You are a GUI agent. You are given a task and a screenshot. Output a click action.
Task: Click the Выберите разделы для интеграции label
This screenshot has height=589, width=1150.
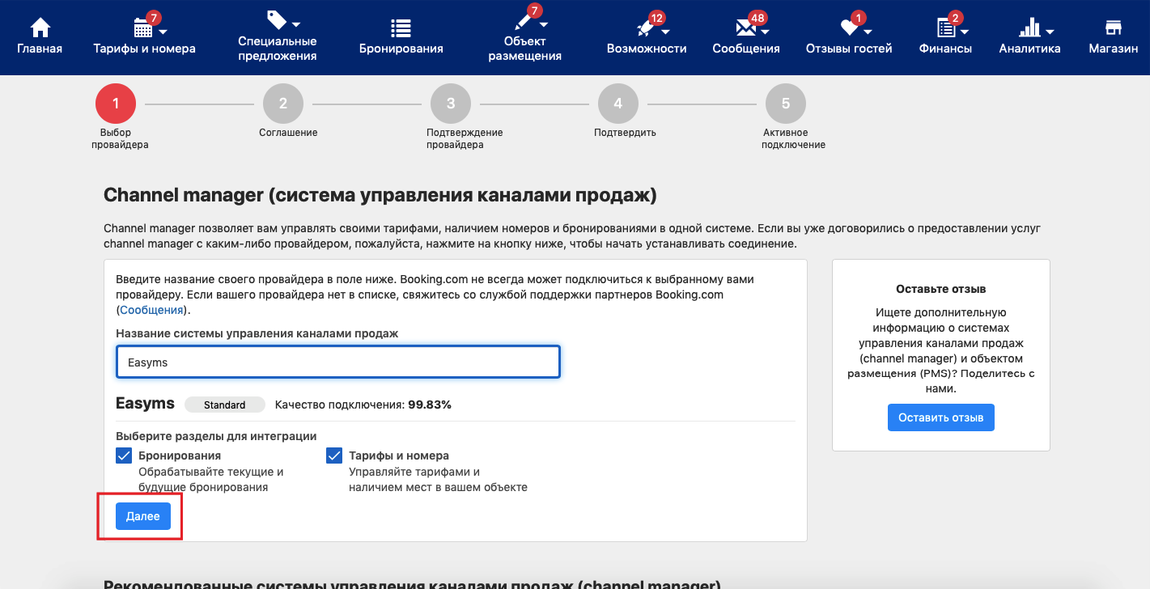[x=216, y=436]
